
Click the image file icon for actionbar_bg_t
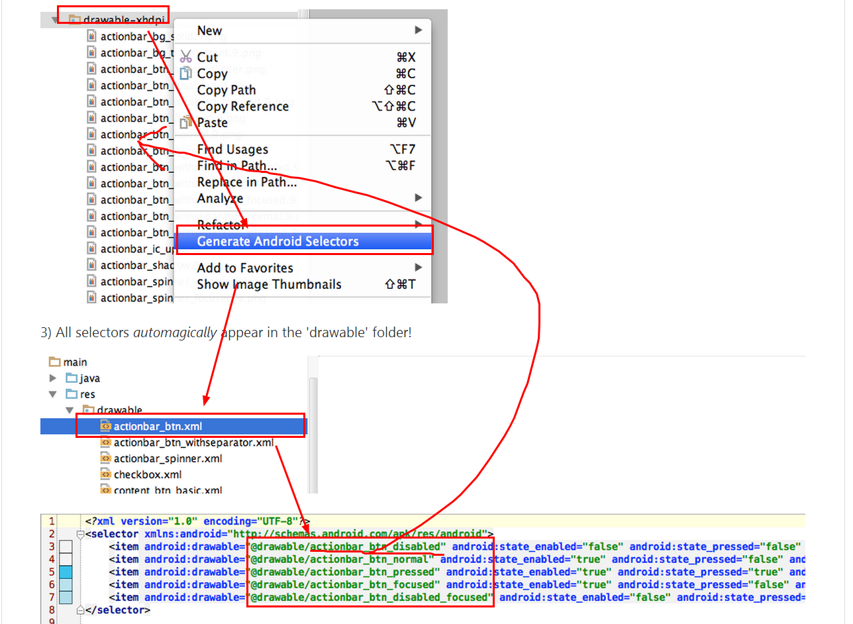click(x=91, y=52)
